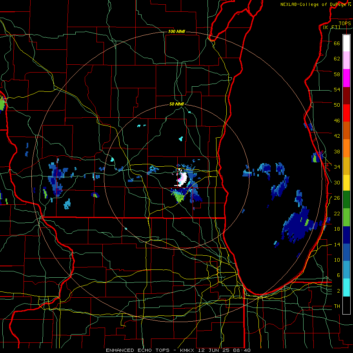Click the '22' value on the legend
The height and width of the screenshot is (353, 353).
(337, 213)
